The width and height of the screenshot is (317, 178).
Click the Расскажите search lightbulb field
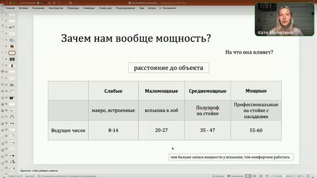pos(168,8)
